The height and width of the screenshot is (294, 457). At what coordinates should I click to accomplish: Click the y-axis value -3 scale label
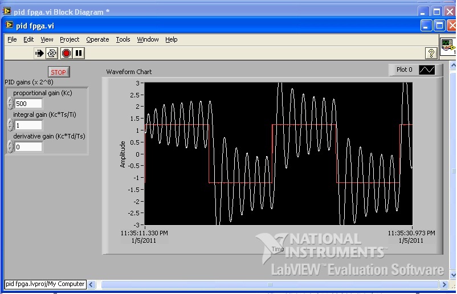point(136,224)
